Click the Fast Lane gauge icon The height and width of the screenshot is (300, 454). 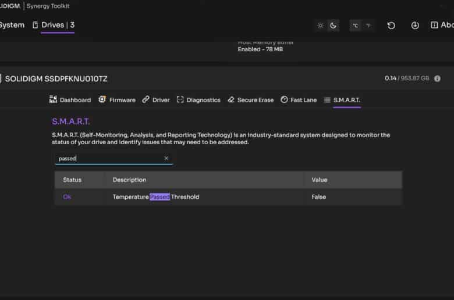(284, 99)
